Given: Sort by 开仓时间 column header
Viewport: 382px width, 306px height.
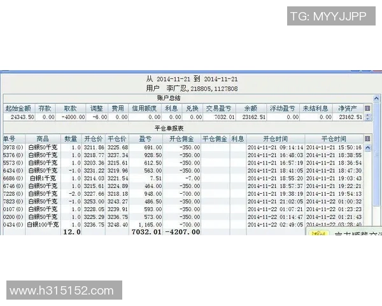Looking at the screenshot, I should [x=275, y=139].
